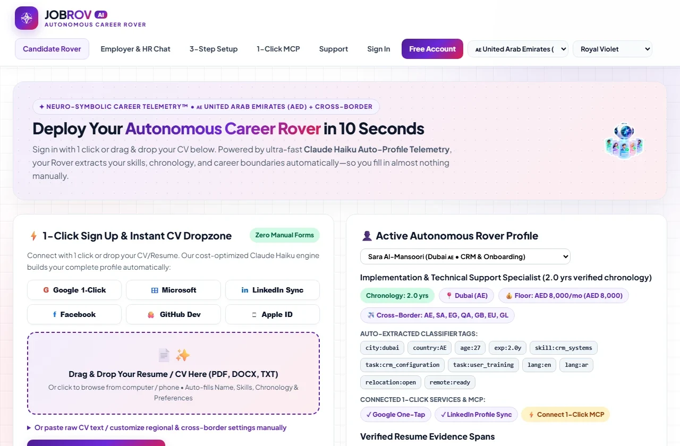Click the resume drag & drop zone

pos(173,373)
